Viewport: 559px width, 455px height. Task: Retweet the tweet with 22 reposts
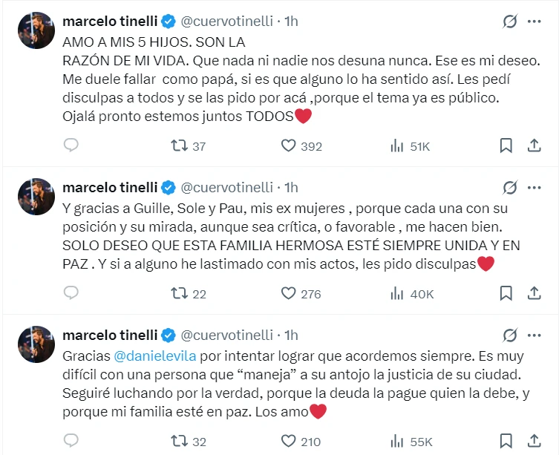(x=180, y=294)
